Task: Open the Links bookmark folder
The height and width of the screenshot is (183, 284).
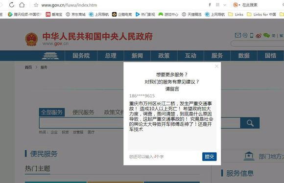Action: 236,14
